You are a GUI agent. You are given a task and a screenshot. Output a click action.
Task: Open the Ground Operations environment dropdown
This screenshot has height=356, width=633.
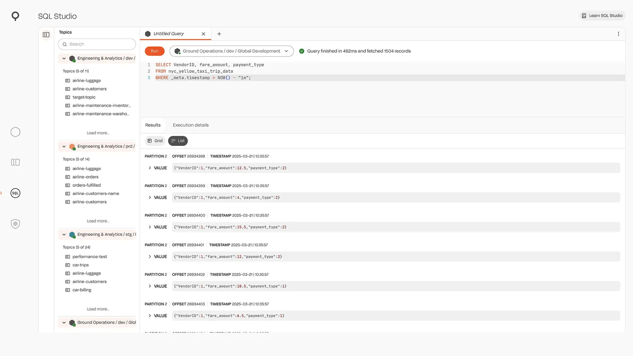click(x=231, y=51)
